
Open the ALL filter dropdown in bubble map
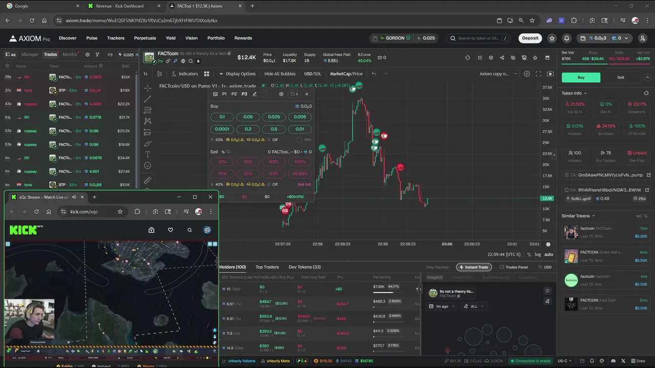pos(474,306)
